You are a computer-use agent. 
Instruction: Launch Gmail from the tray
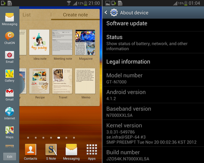pyautogui.click(x=9, y=95)
